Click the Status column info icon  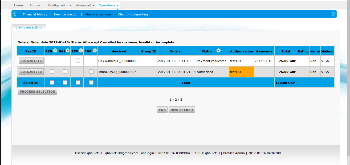[218, 51]
